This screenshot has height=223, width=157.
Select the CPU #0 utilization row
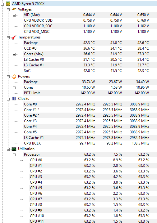93,160
